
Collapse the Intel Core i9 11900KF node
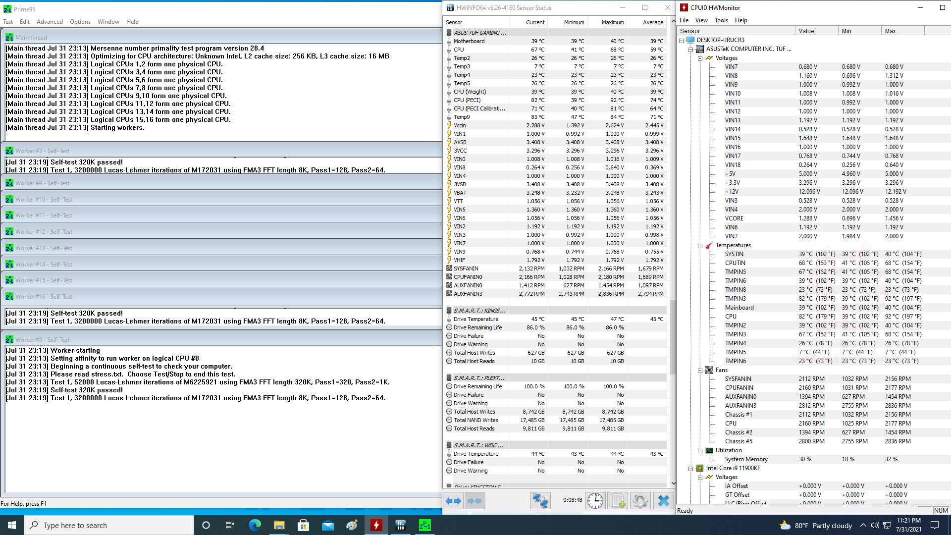(x=691, y=469)
